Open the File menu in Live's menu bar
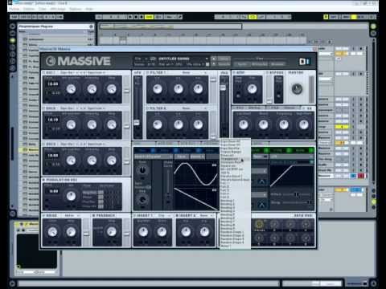 pos(14,9)
